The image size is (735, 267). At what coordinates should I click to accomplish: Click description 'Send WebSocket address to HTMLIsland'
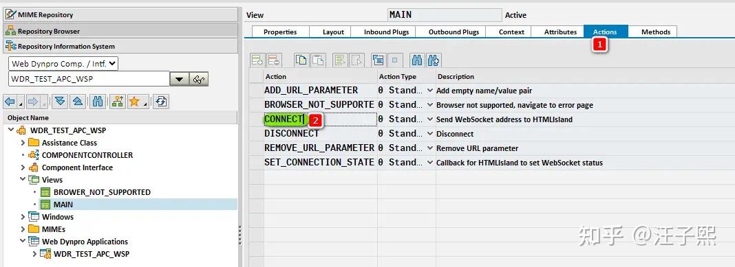[504, 119]
